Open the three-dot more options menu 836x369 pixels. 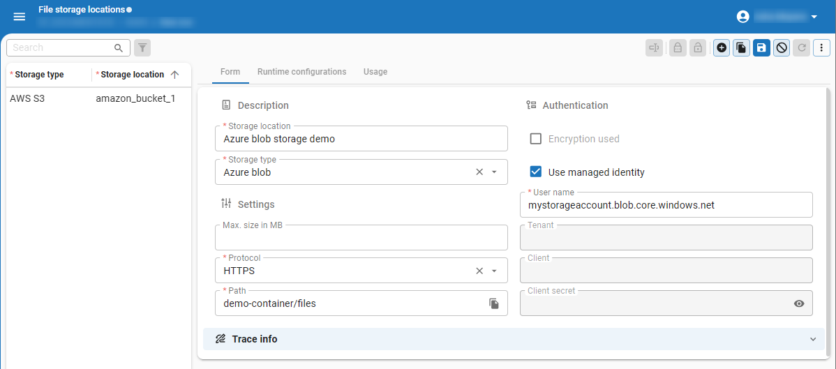pyautogui.click(x=821, y=47)
